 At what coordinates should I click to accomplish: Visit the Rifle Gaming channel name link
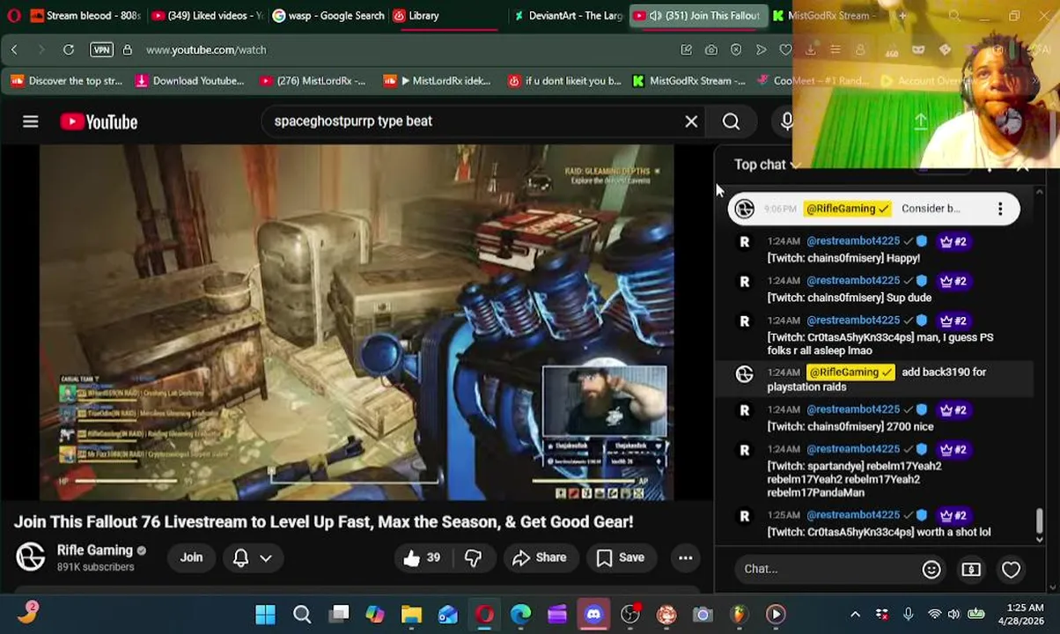pyautogui.click(x=94, y=550)
